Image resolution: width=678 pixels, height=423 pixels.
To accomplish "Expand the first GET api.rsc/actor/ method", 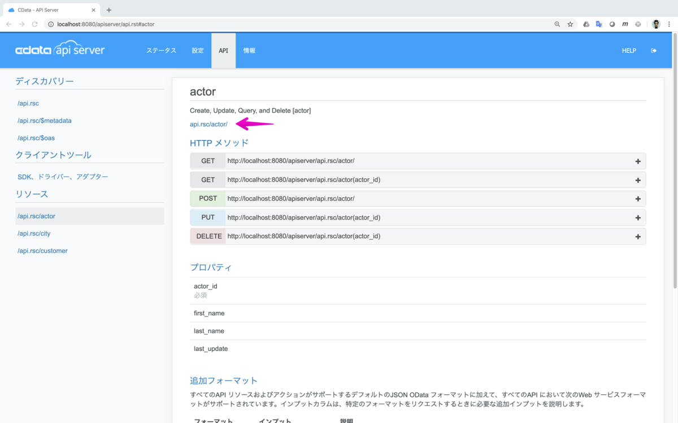I will pyautogui.click(x=638, y=161).
